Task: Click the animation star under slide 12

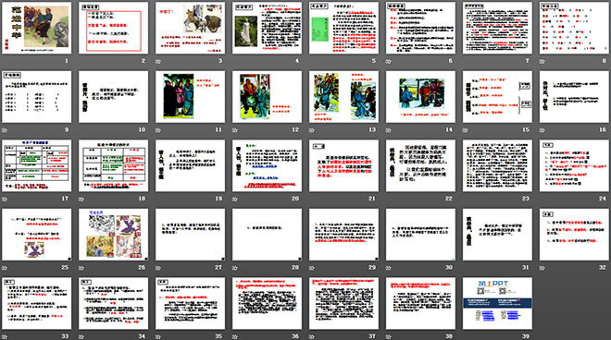Action: 234,130
